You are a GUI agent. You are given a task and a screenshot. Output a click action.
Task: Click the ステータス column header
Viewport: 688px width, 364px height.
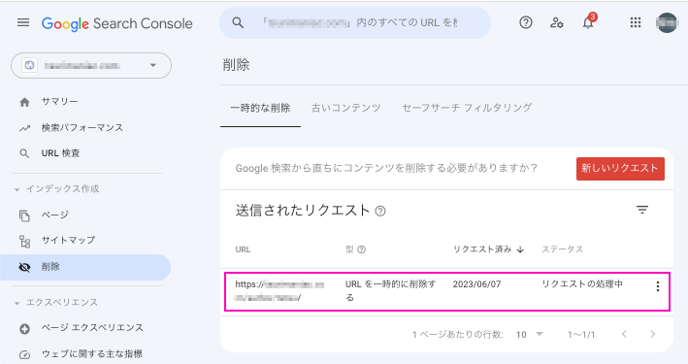(x=562, y=249)
